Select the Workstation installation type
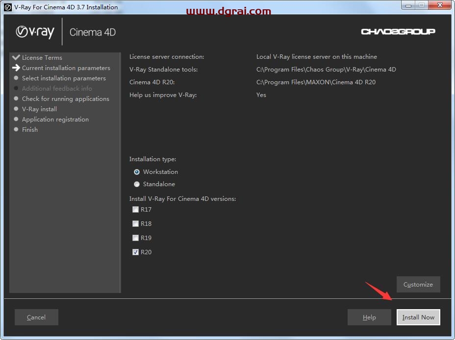The width and height of the screenshot is (455, 340). [x=137, y=172]
